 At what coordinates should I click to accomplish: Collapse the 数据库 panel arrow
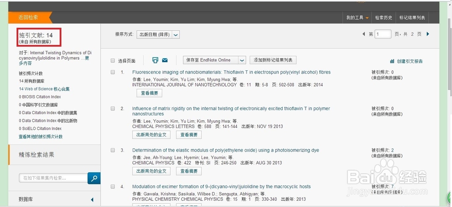click(x=92, y=199)
